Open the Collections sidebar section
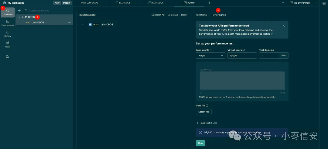Viewport: 328px width, 149px height. (x=8, y=12)
